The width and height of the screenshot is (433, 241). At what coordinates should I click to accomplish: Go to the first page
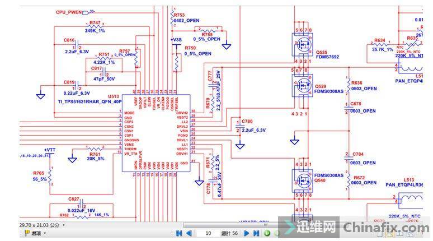(179, 233)
